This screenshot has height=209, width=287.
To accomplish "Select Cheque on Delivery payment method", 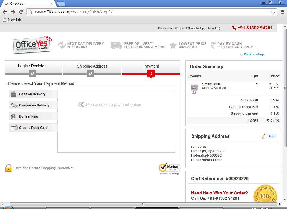I will (34, 105).
